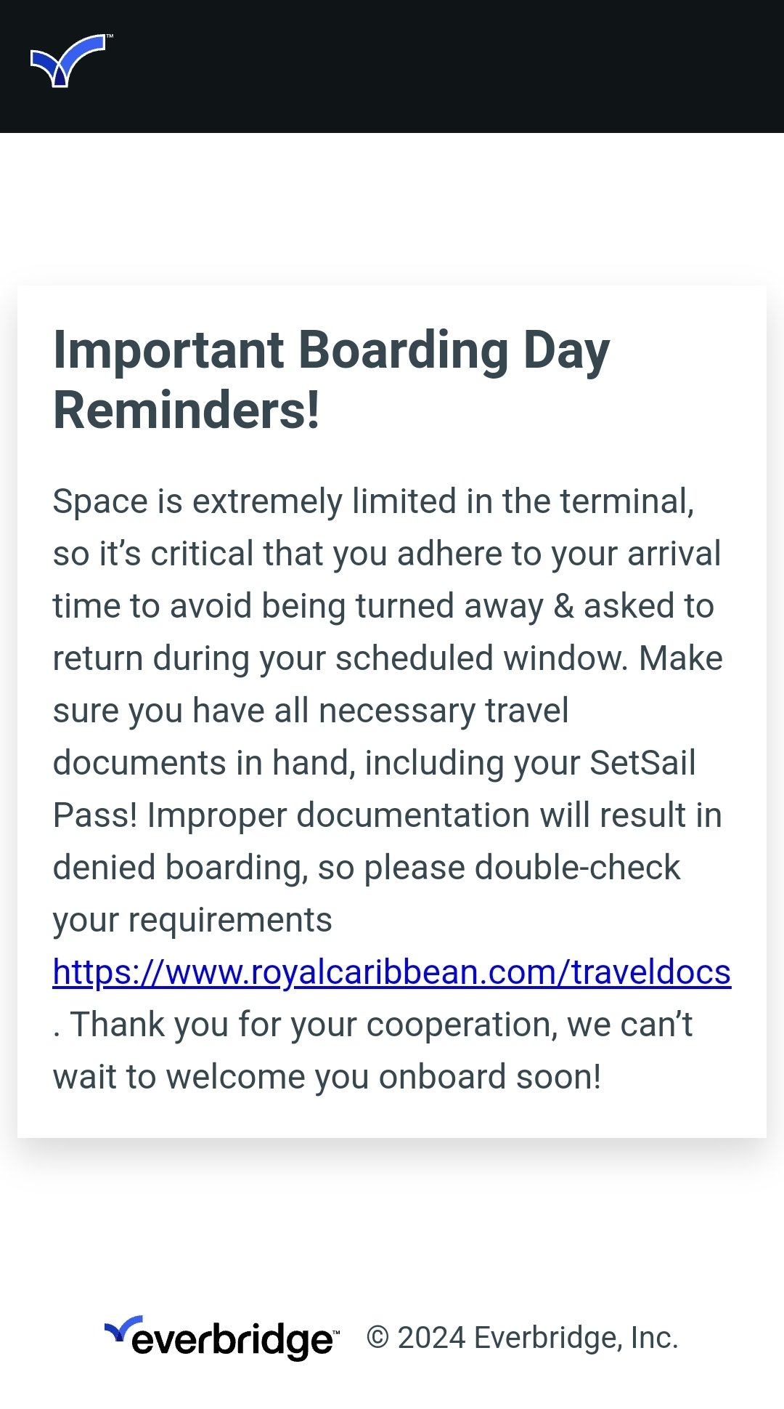Tap the phrase 'documents in hand, including your'
The height and width of the screenshot is (1409, 784).
[x=317, y=764]
